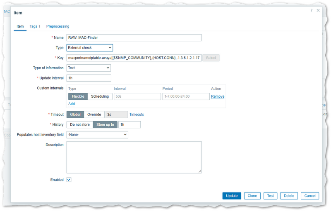Click the Key input field
The image size is (331, 211).
[x=134, y=58]
